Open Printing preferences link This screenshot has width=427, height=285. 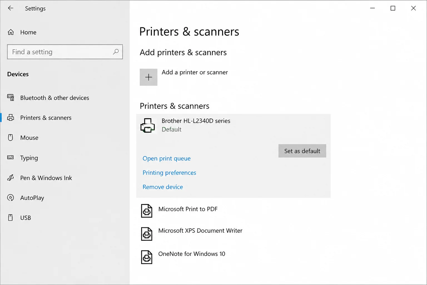pos(169,173)
